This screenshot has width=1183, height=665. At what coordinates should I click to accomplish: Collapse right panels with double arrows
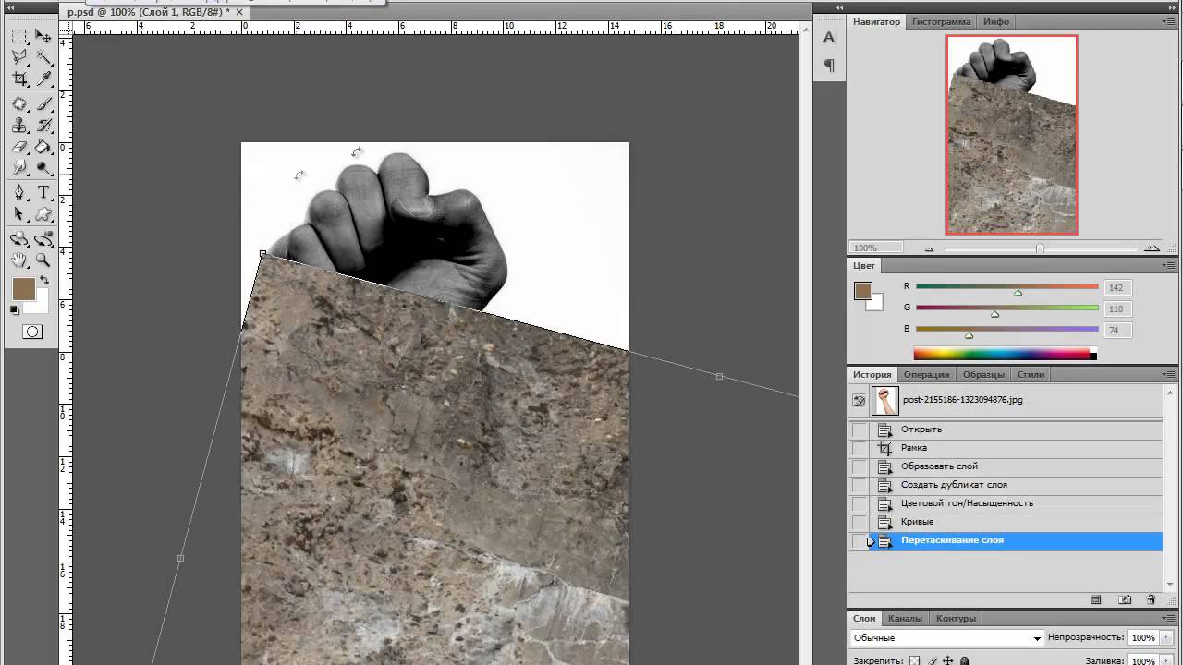[1170, 7]
